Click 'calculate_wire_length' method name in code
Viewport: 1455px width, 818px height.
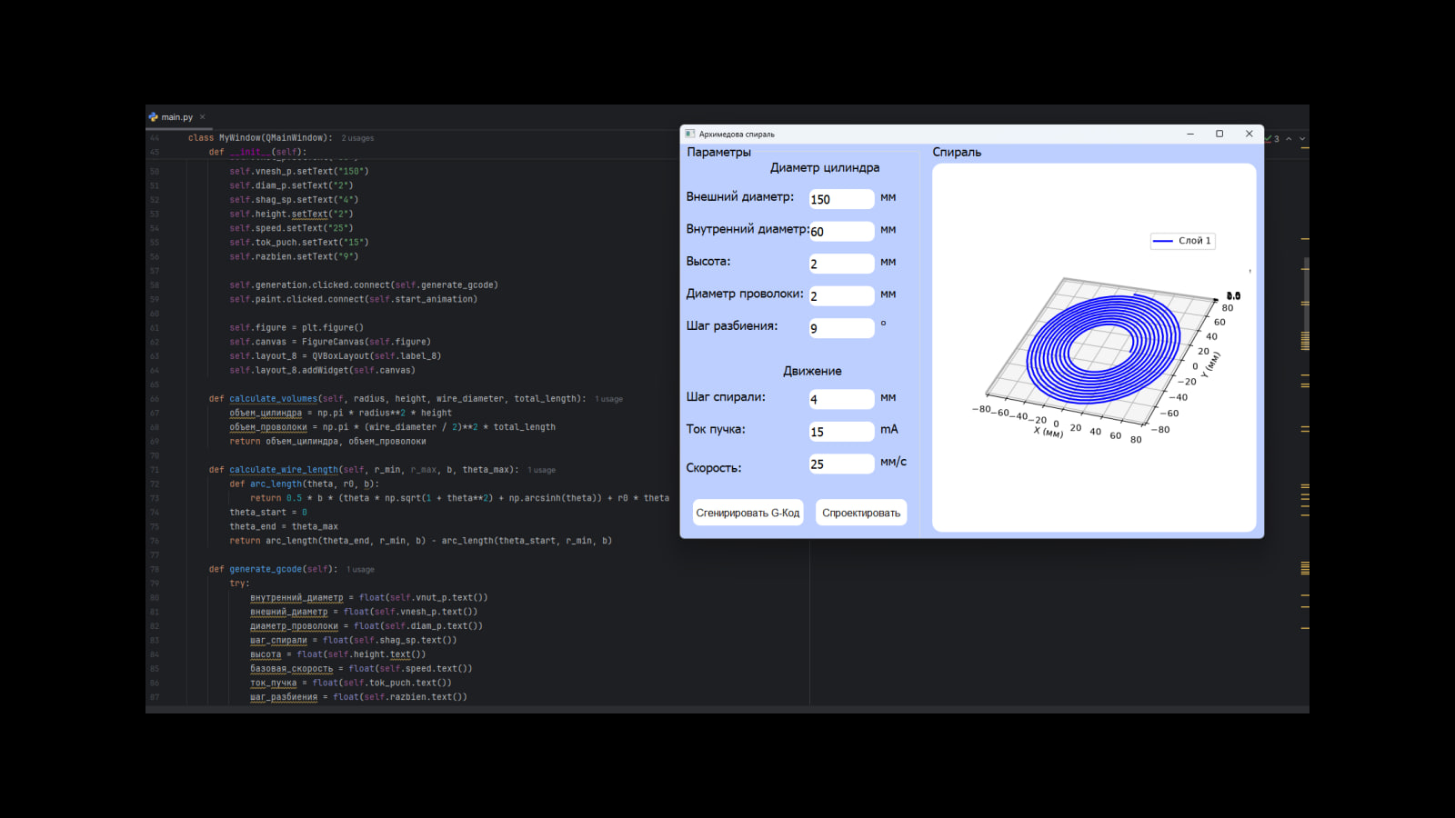tap(284, 470)
